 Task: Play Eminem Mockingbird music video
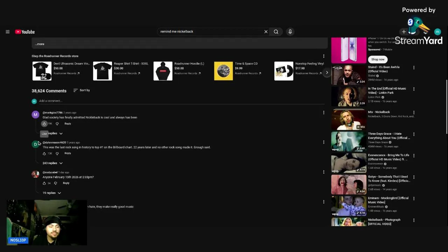tap(349, 206)
